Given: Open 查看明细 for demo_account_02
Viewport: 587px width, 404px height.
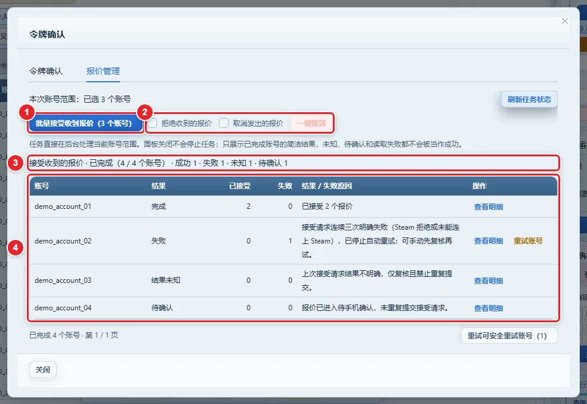Looking at the screenshot, I should tap(488, 241).
